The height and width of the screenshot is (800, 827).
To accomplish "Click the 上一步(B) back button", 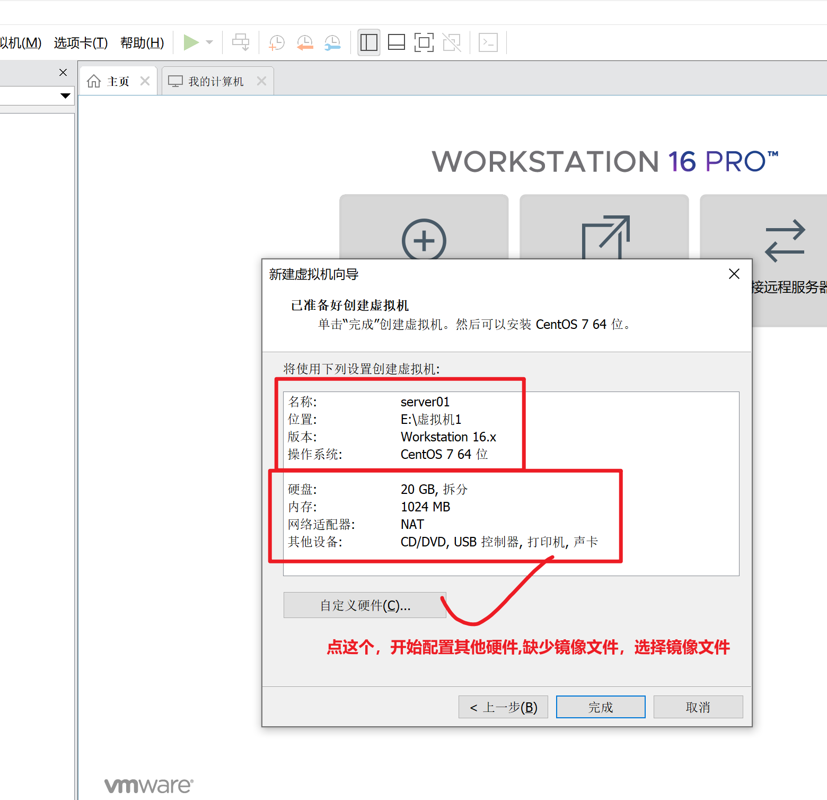I will tap(503, 707).
